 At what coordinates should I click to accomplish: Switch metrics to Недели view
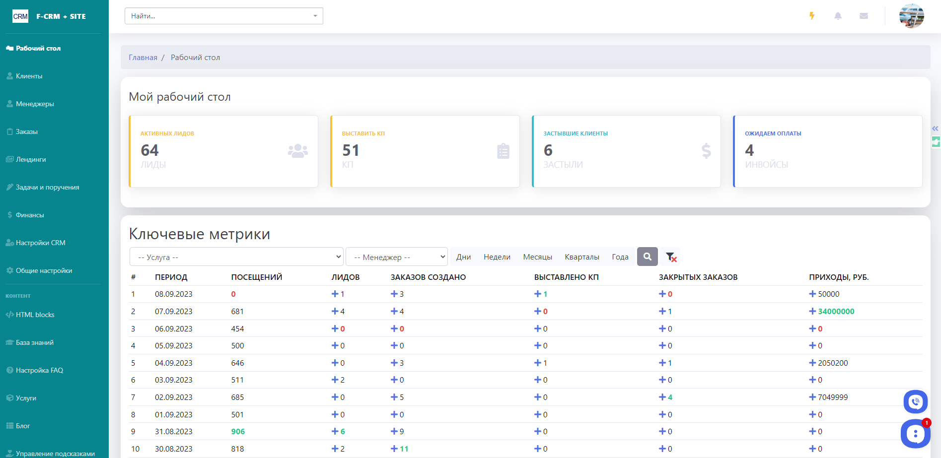click(497, 257)
